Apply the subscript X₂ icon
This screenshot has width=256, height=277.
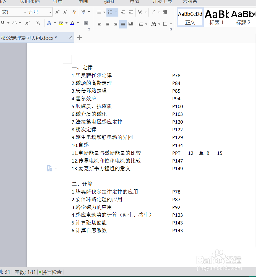point(38,23)
